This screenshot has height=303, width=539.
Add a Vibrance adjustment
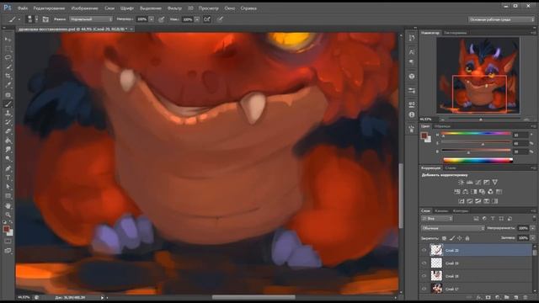(495, 183)
